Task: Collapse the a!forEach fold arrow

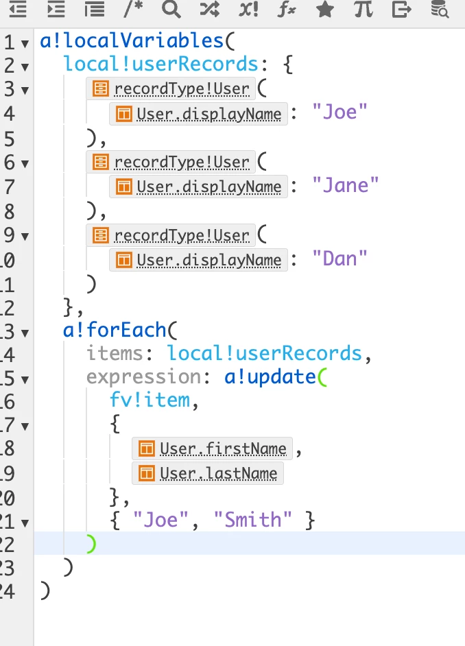Action: [x=25, y=333]
